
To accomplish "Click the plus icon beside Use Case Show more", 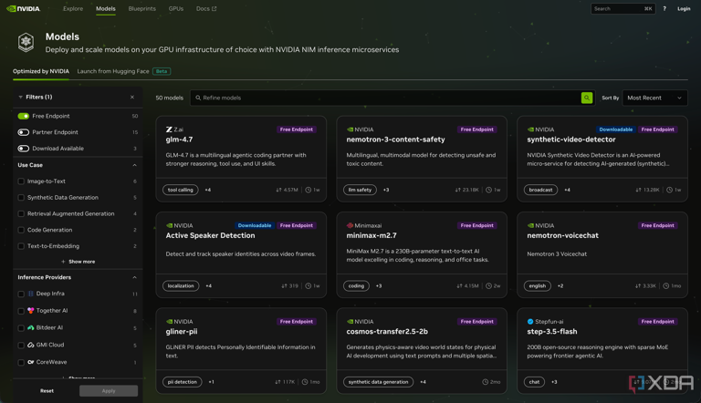I will tap(63, 262).
